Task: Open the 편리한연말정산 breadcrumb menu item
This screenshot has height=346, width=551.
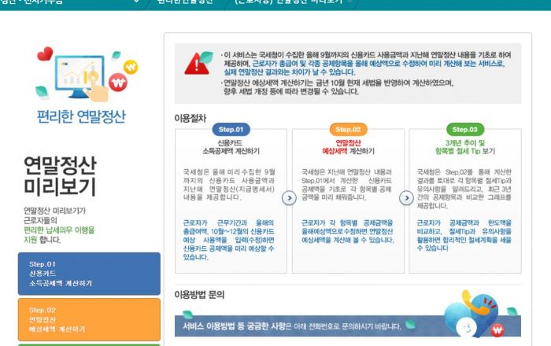Action: pos(185,2)
